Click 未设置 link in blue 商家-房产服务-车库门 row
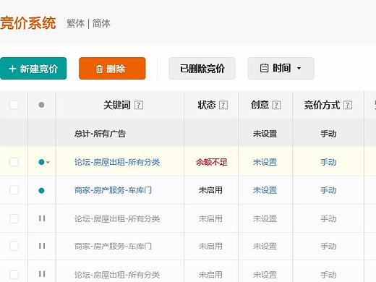The width and height of the screenshot is (376, 282). pos(265,190)
